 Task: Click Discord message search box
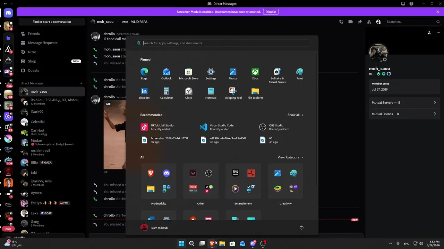click(413, 22)
